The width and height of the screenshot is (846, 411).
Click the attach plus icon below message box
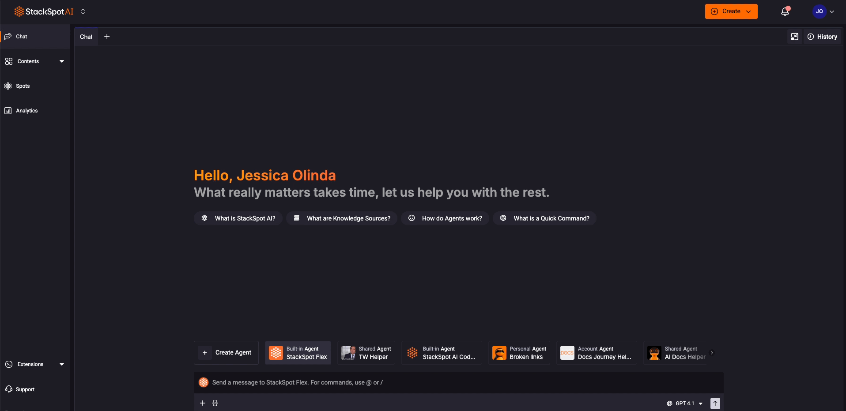203,403
